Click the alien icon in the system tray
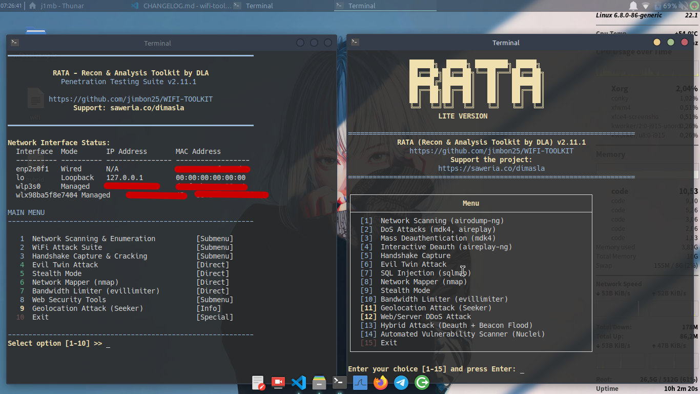Screen dimensions: 700x394 (694, 6)
